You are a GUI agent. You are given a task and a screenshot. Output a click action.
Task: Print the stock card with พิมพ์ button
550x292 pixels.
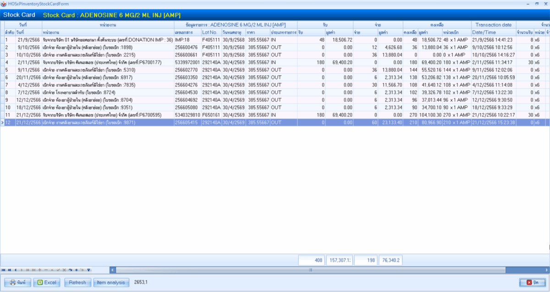click(17, 282)
